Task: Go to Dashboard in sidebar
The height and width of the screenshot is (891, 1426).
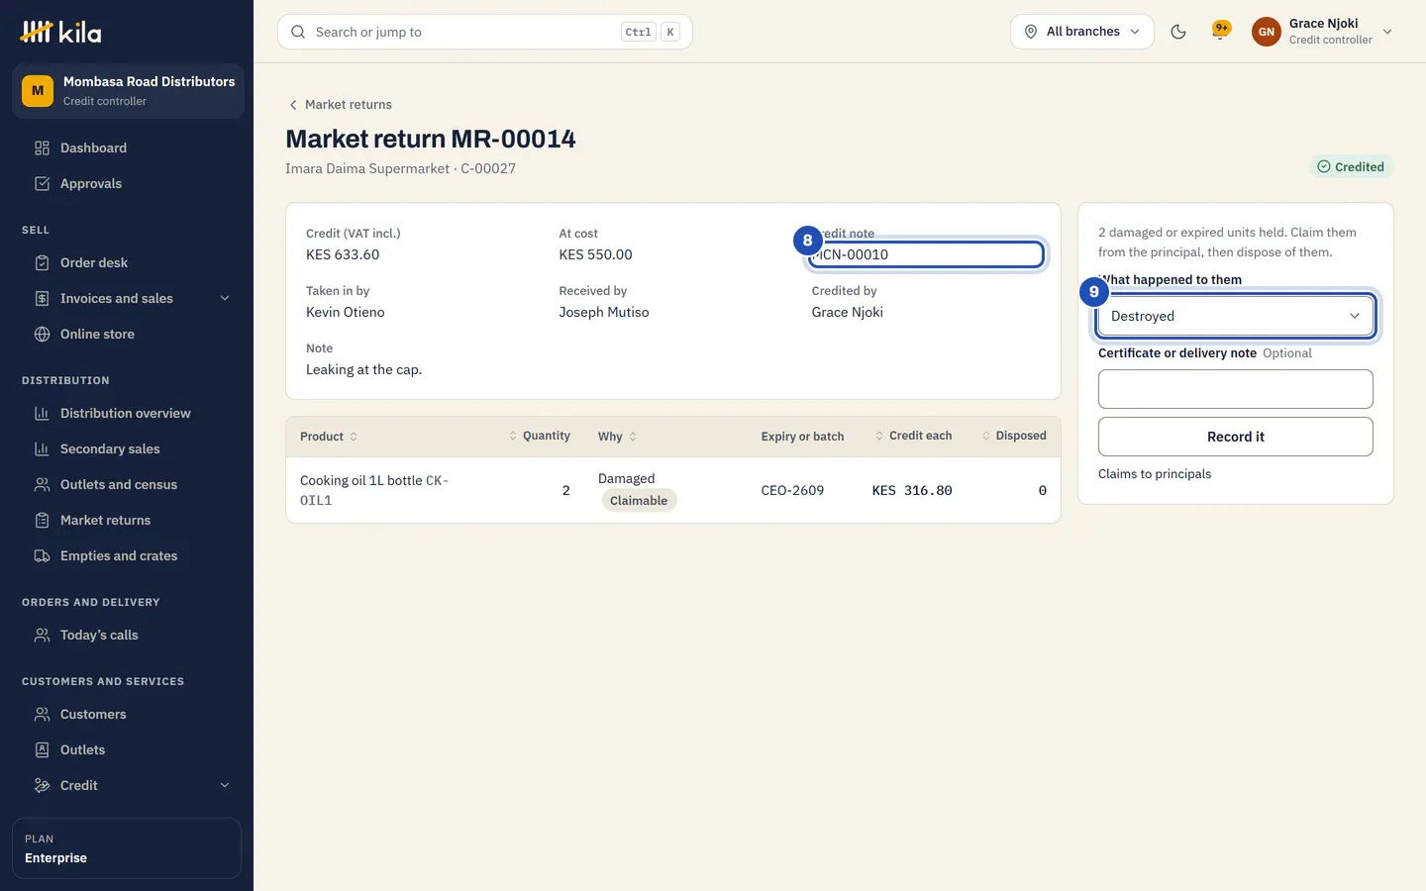Action: tap(128, 148)
